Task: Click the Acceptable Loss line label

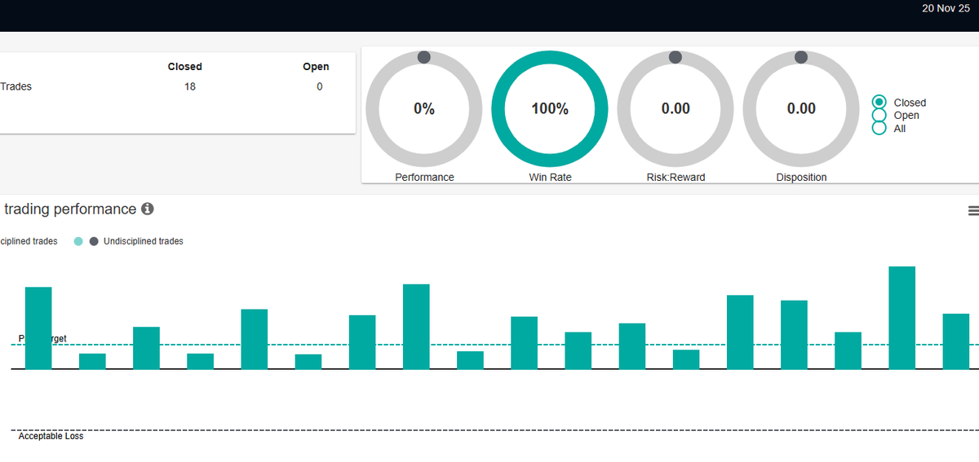Action: tap(51, 437)
